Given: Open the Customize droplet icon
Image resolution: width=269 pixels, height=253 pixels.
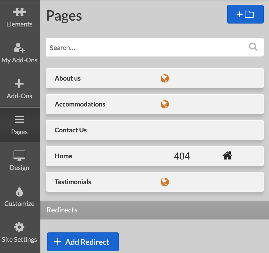Looking at the screenshot, I should point(19,192).
